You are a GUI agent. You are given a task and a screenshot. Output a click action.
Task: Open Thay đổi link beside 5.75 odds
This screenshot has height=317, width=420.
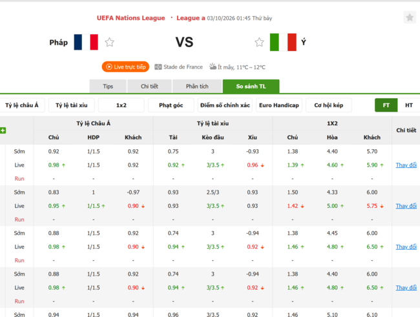coord(406,206)
